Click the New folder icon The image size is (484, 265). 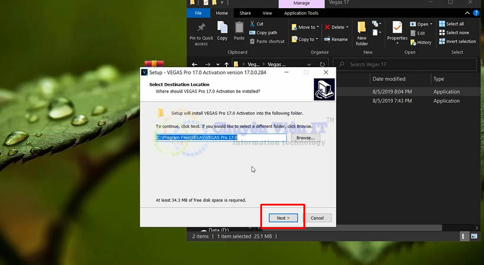click(x=362, y=28)
